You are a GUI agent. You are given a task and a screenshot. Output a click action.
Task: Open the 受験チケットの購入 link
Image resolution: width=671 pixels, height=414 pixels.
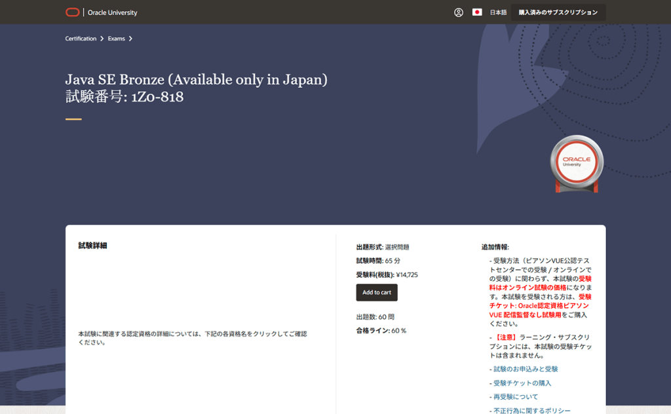pyautogui.click(x=522, y=383)
